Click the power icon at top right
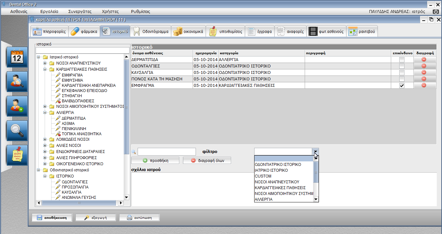The width and height of the screenshot is (442, 234). pos(436,11)
